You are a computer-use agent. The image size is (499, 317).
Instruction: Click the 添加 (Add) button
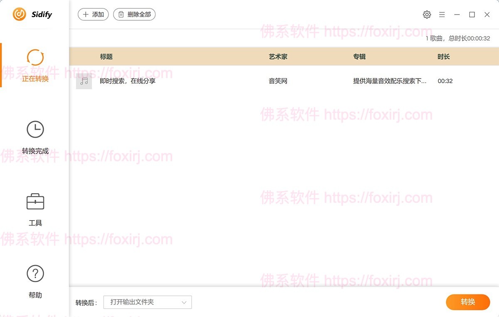(x=93, y=14)
